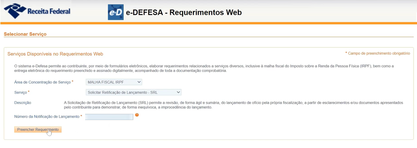
Task: Open Área de Concentração de Serviço dropdown
Action: pyautogui.click(x=114, y=82)
